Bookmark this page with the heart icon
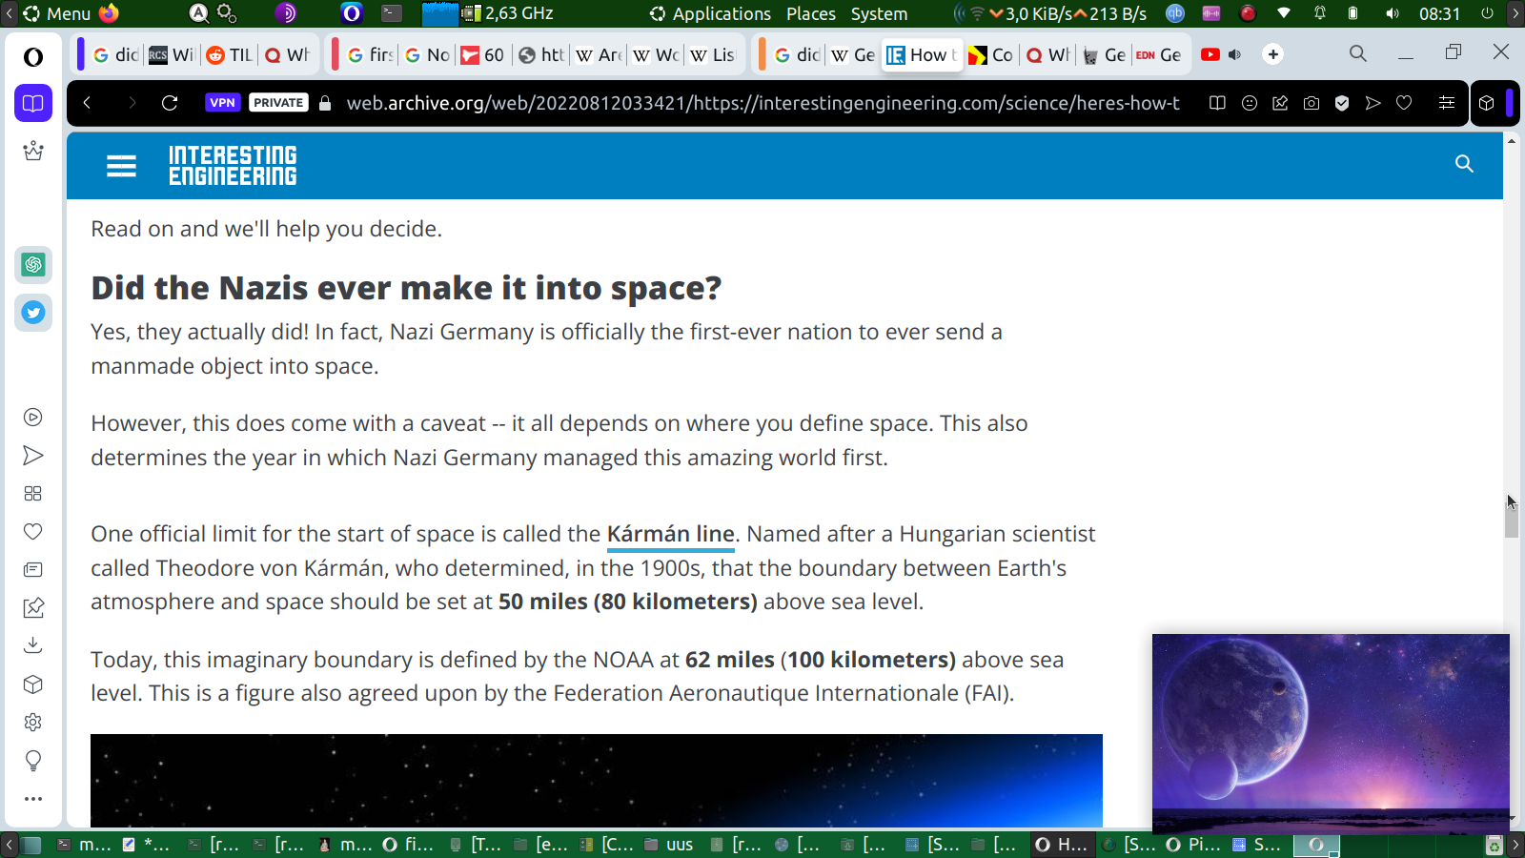The height and width of the screenshot is (858, 1525). pyautogui.click(x=1404, y=103)
